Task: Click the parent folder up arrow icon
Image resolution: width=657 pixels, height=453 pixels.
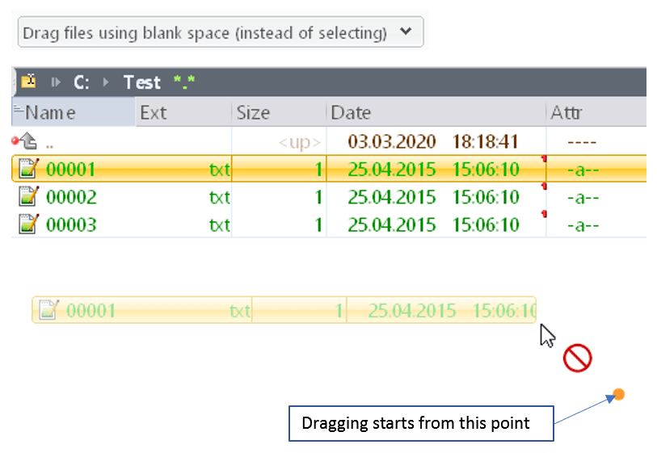Action: tap(27, 142)
